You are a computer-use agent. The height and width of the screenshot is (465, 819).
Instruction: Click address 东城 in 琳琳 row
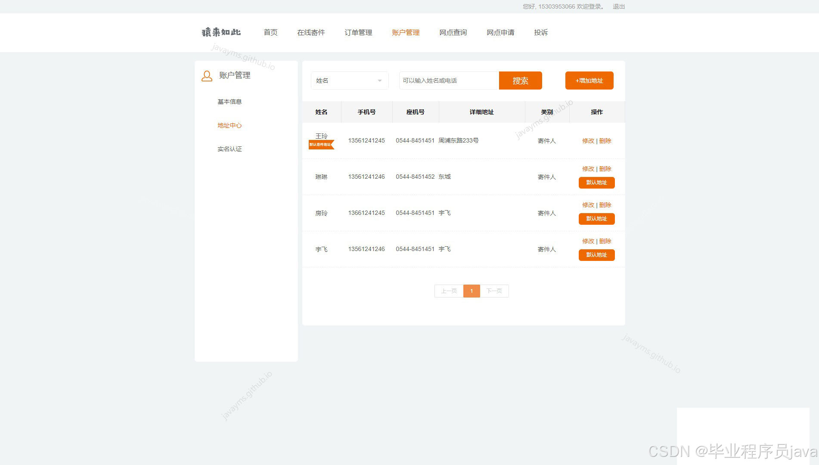pos(444,177)
